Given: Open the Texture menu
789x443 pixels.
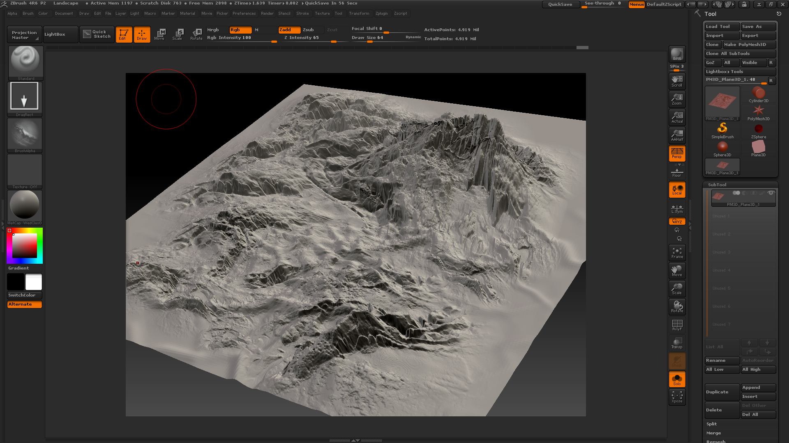Looking at the screenshot, I should click(322, 13).
